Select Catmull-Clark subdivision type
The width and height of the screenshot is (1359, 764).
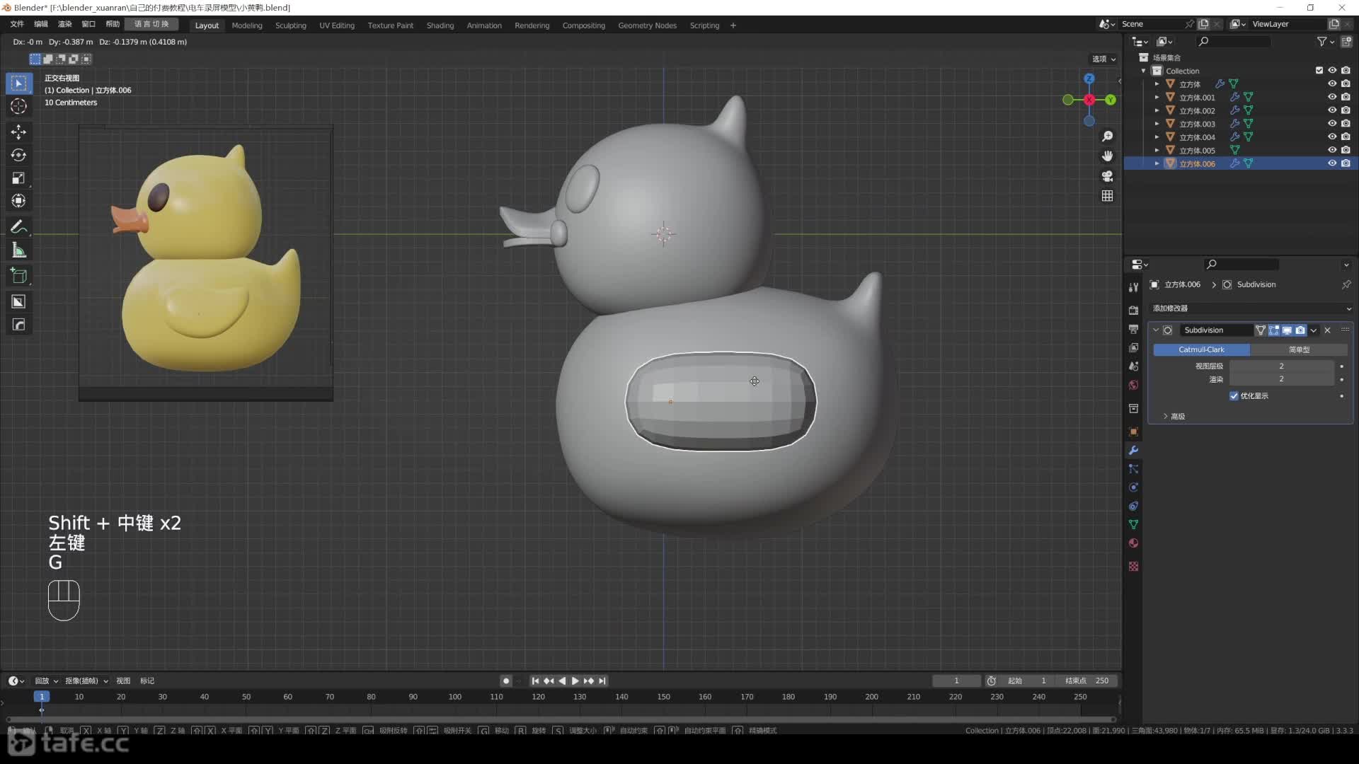pos(1201,349)
